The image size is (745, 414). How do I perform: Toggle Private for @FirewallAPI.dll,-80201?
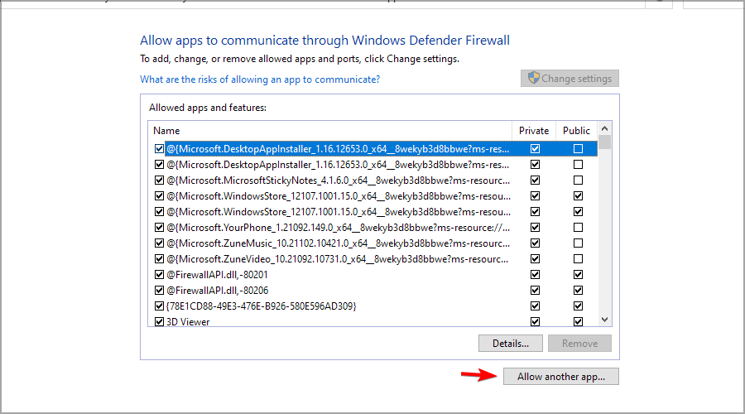tap(535, 274)
